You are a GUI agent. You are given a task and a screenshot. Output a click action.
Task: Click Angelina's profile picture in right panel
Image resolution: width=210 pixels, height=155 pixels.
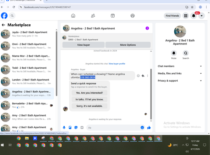pos(180,31)
